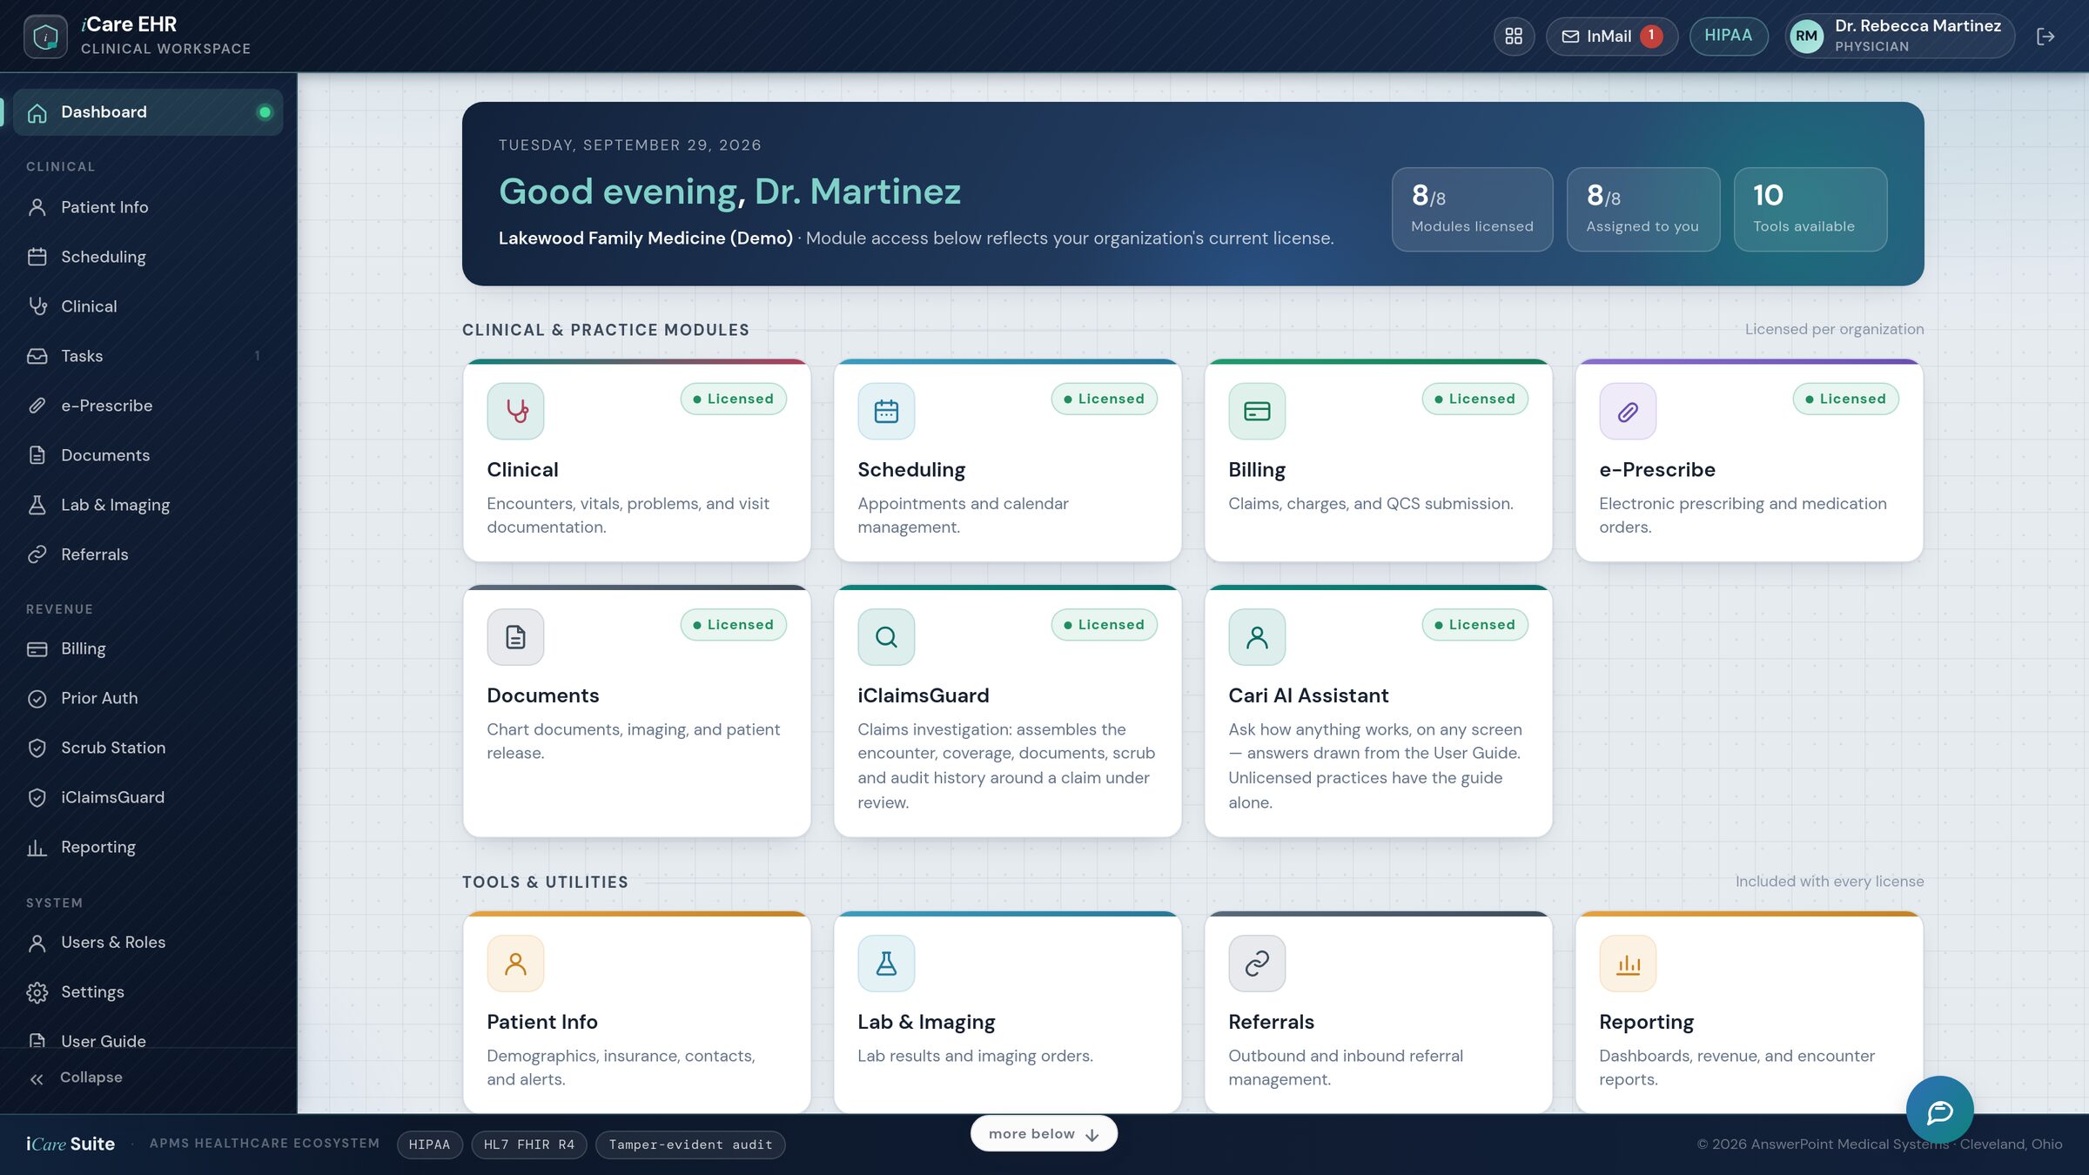This screenshot has height=1175, width=2089.
Task: Click the Tasks count badge
Action: (x=258, y=356)
